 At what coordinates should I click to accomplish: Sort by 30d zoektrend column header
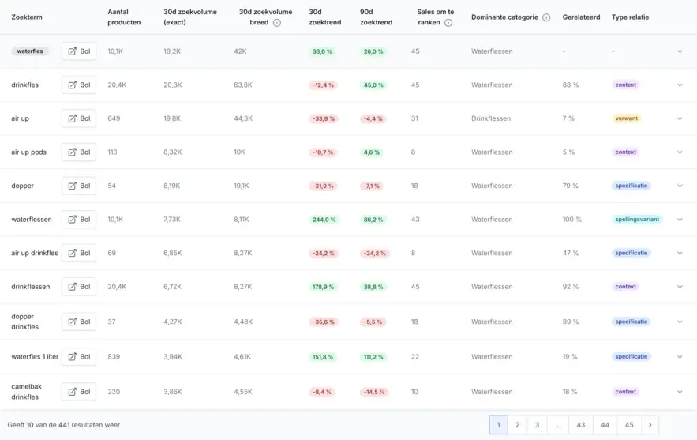325,17
